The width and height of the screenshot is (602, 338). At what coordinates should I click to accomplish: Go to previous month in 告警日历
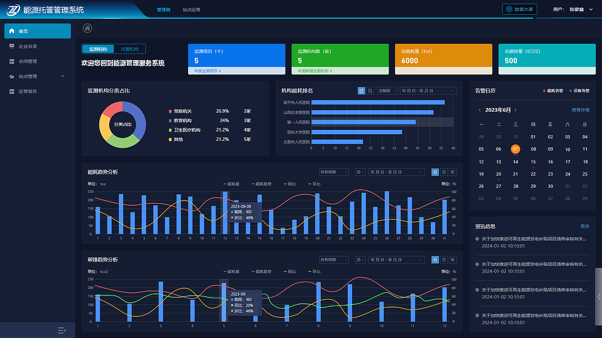(x=480, y=110)
